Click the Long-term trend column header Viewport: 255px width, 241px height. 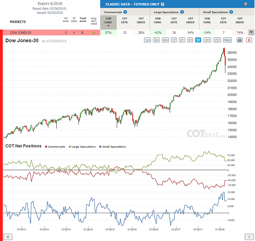[94, 21]
